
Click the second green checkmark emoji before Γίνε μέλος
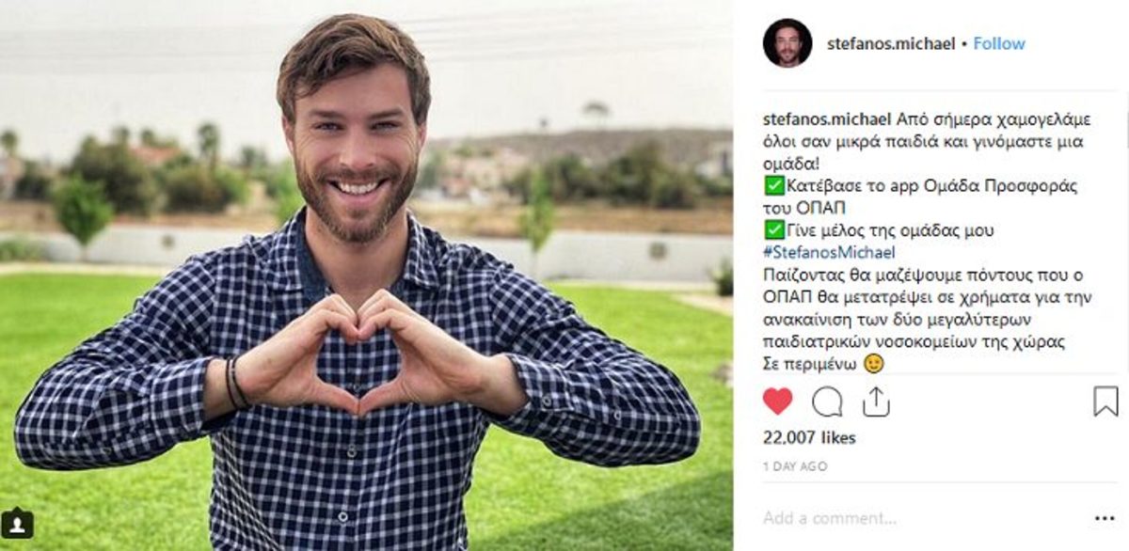[x=772, y=229]
